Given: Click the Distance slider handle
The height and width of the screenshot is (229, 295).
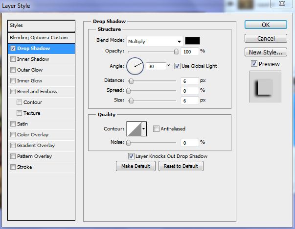Looking at the screenshot, I should tap(131, 81).
